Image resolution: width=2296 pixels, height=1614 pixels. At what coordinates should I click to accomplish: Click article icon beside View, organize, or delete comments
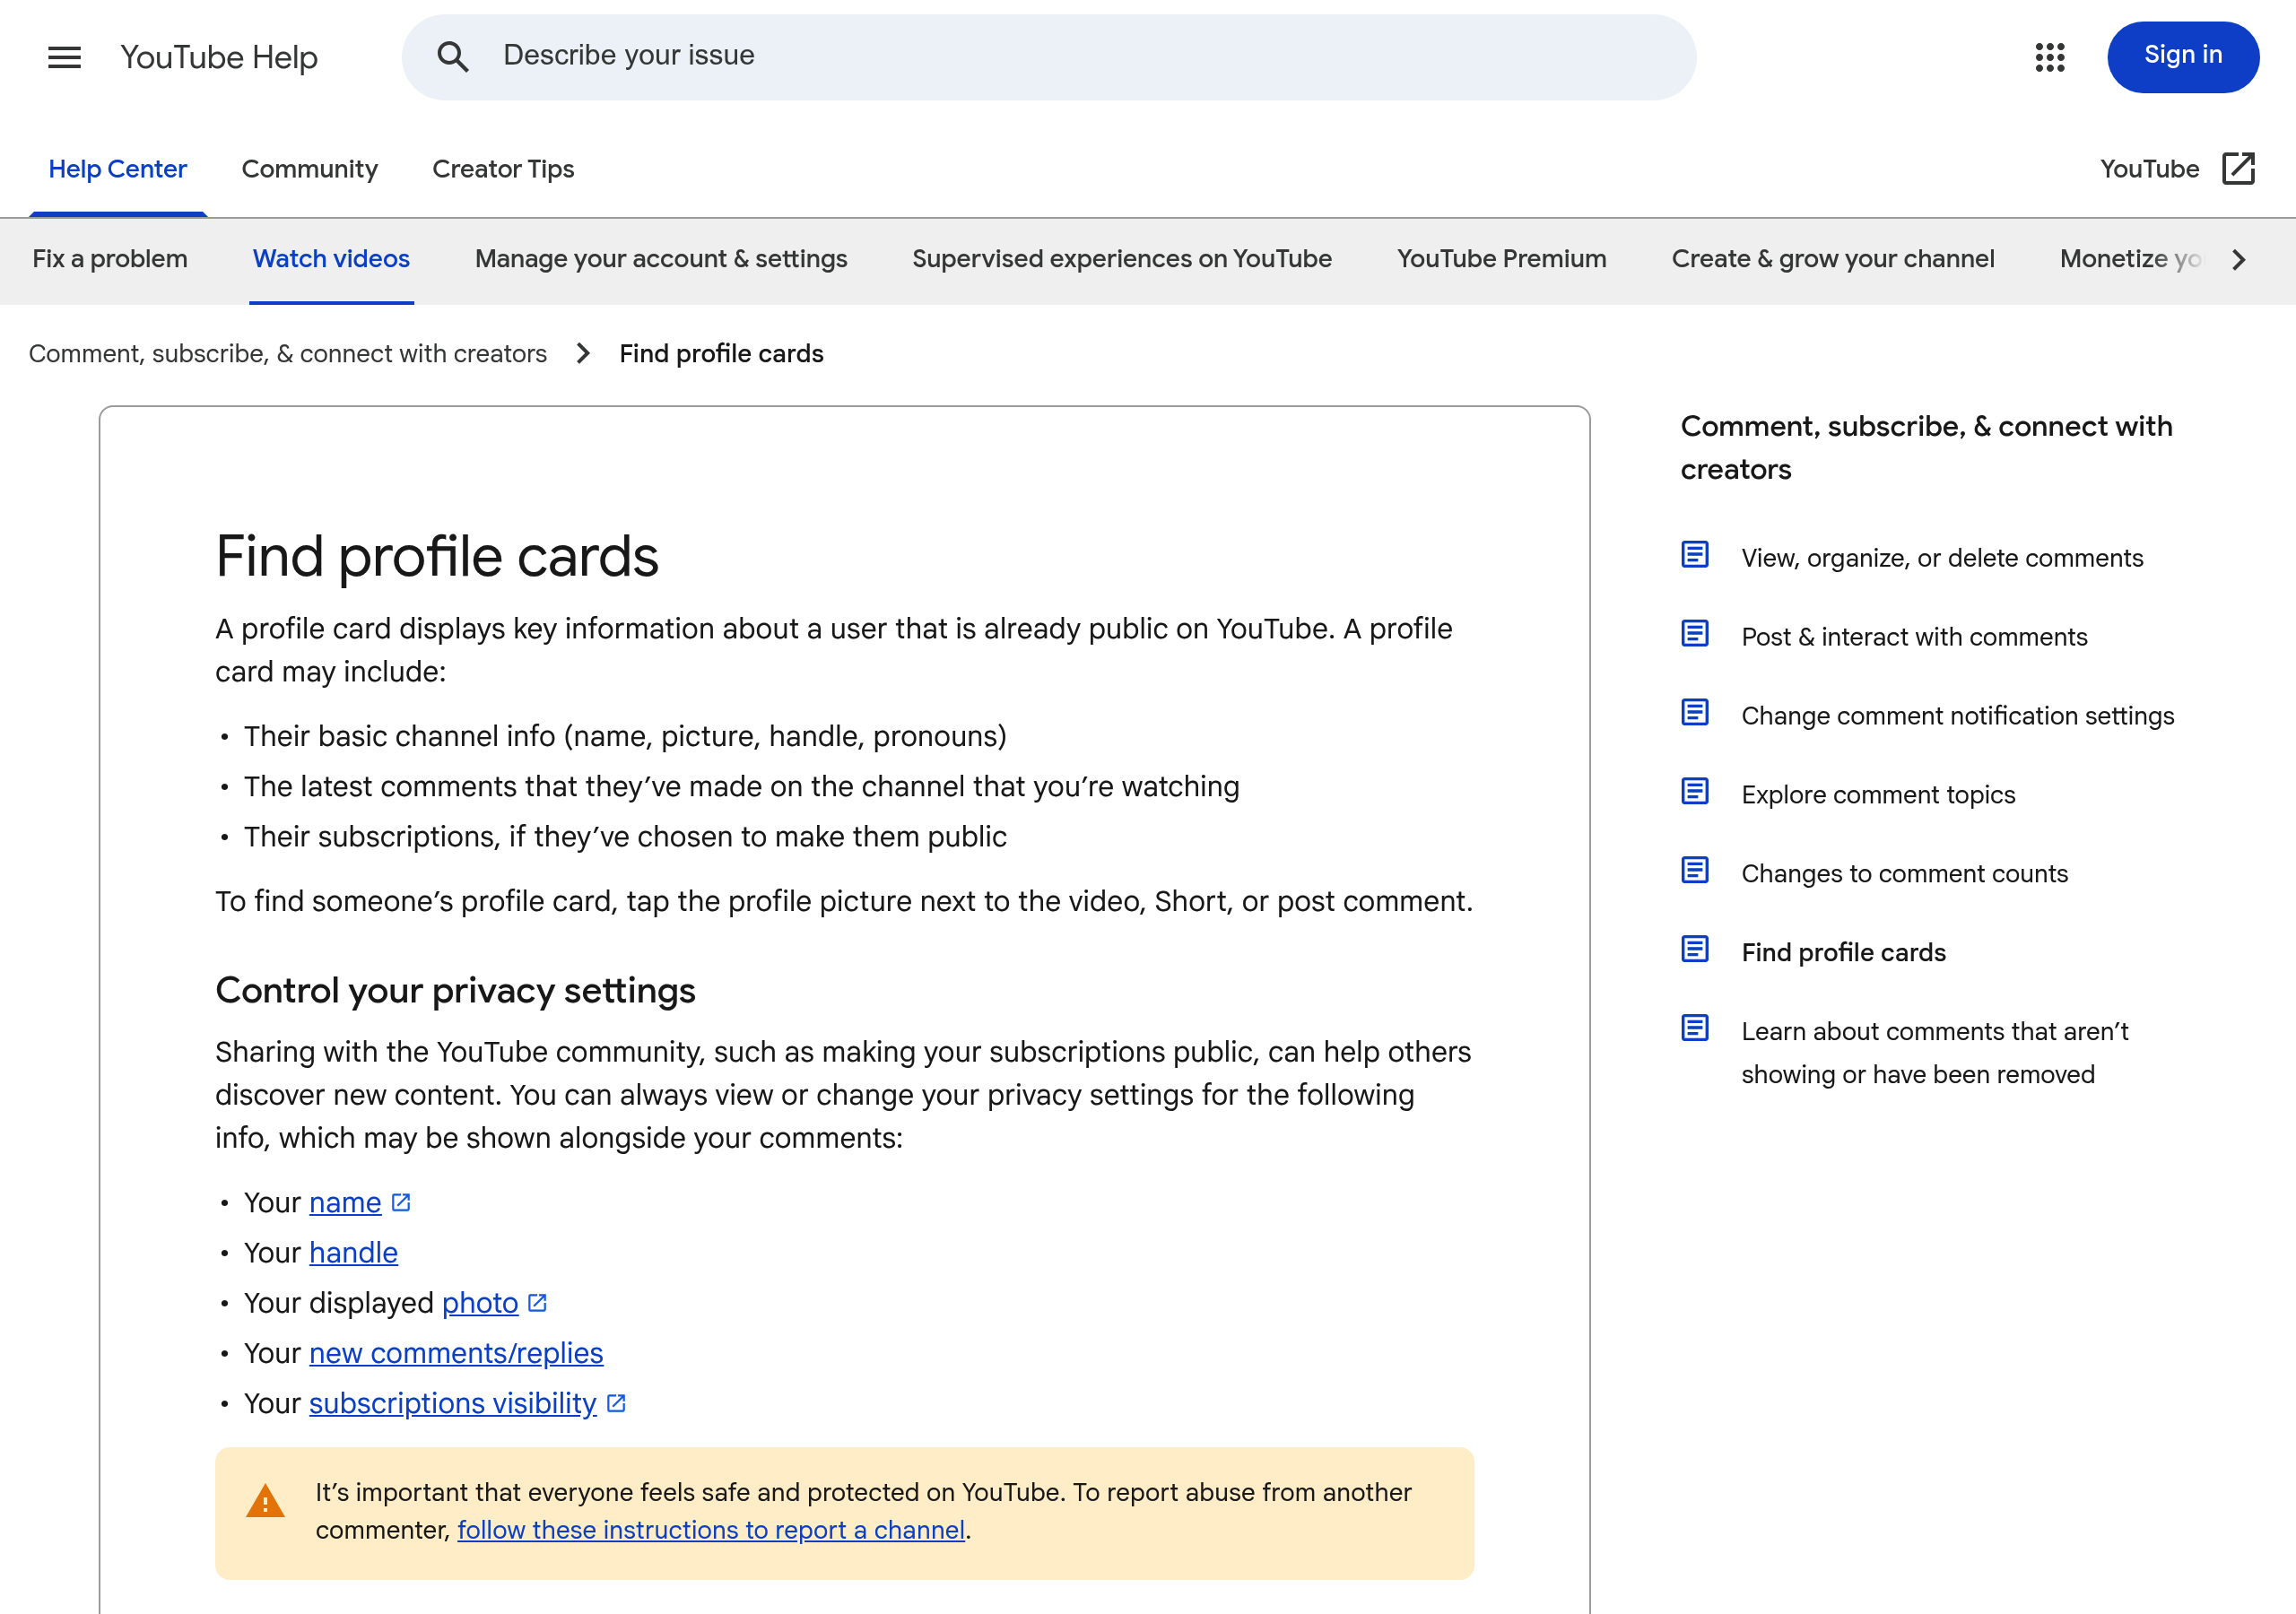tap(1694, 554)
